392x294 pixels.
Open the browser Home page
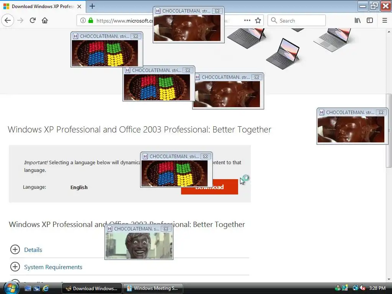pos(45,21)
